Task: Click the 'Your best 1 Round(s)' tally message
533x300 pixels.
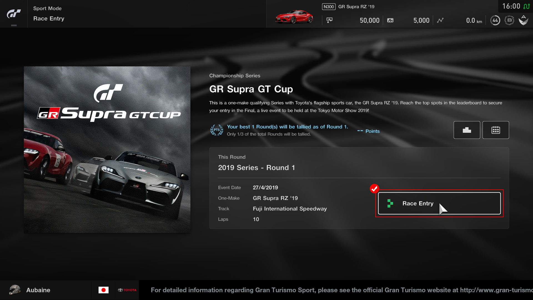Action: tap(287, 127)
